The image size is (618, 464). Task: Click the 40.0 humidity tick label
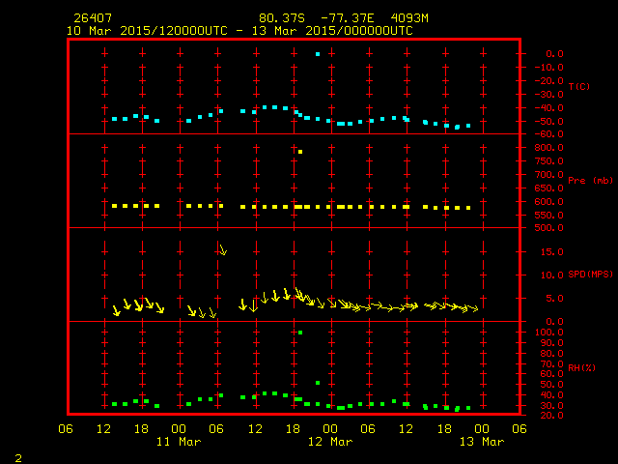coord(552,395)
